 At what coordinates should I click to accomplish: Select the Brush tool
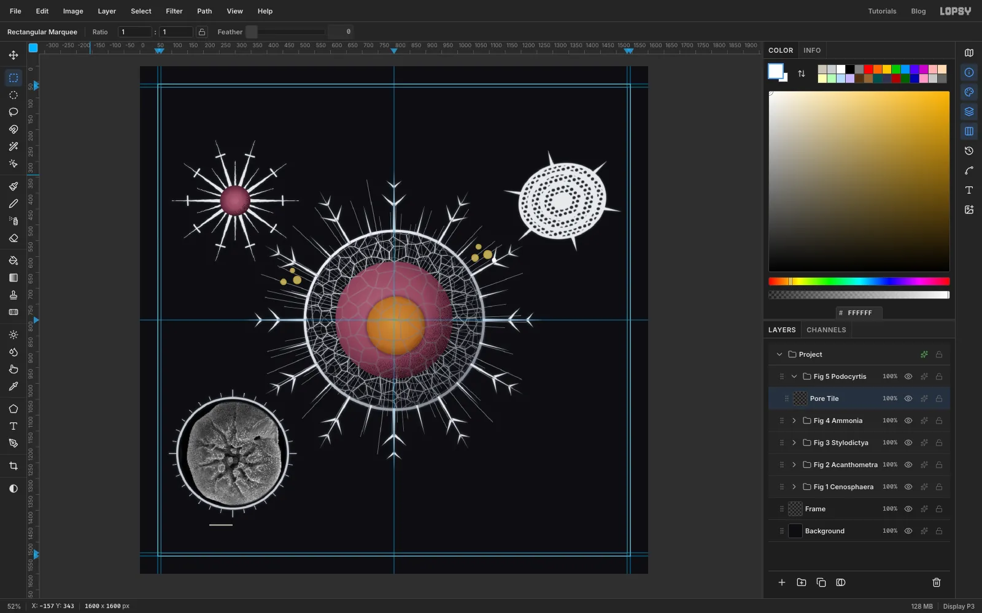14,186
